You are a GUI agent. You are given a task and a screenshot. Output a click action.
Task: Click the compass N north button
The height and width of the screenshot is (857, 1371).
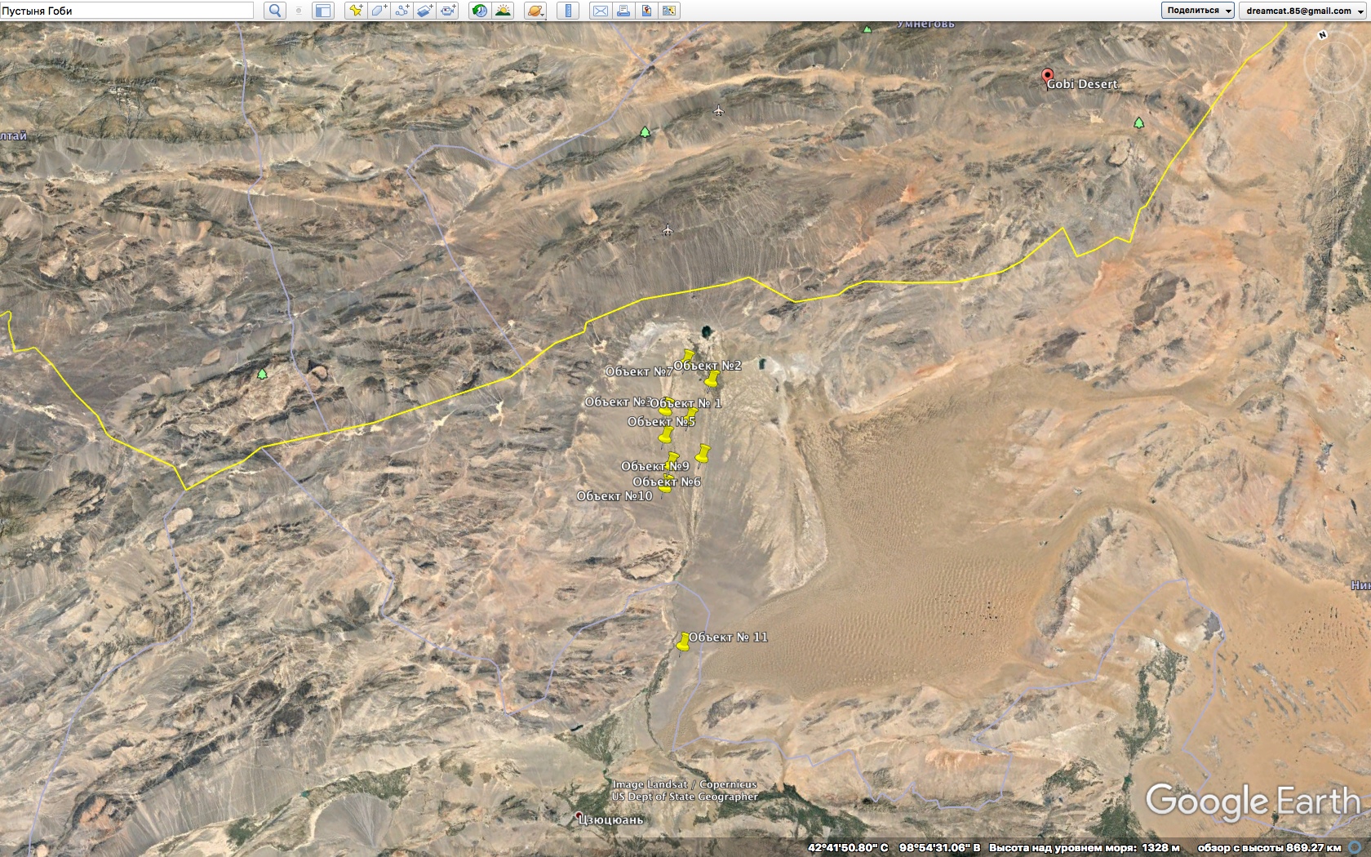coord(1322,35)
